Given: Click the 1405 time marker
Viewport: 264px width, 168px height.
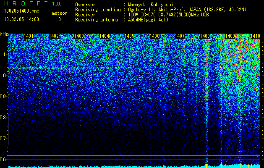Looking at the screenshot, I should (129, 36).
